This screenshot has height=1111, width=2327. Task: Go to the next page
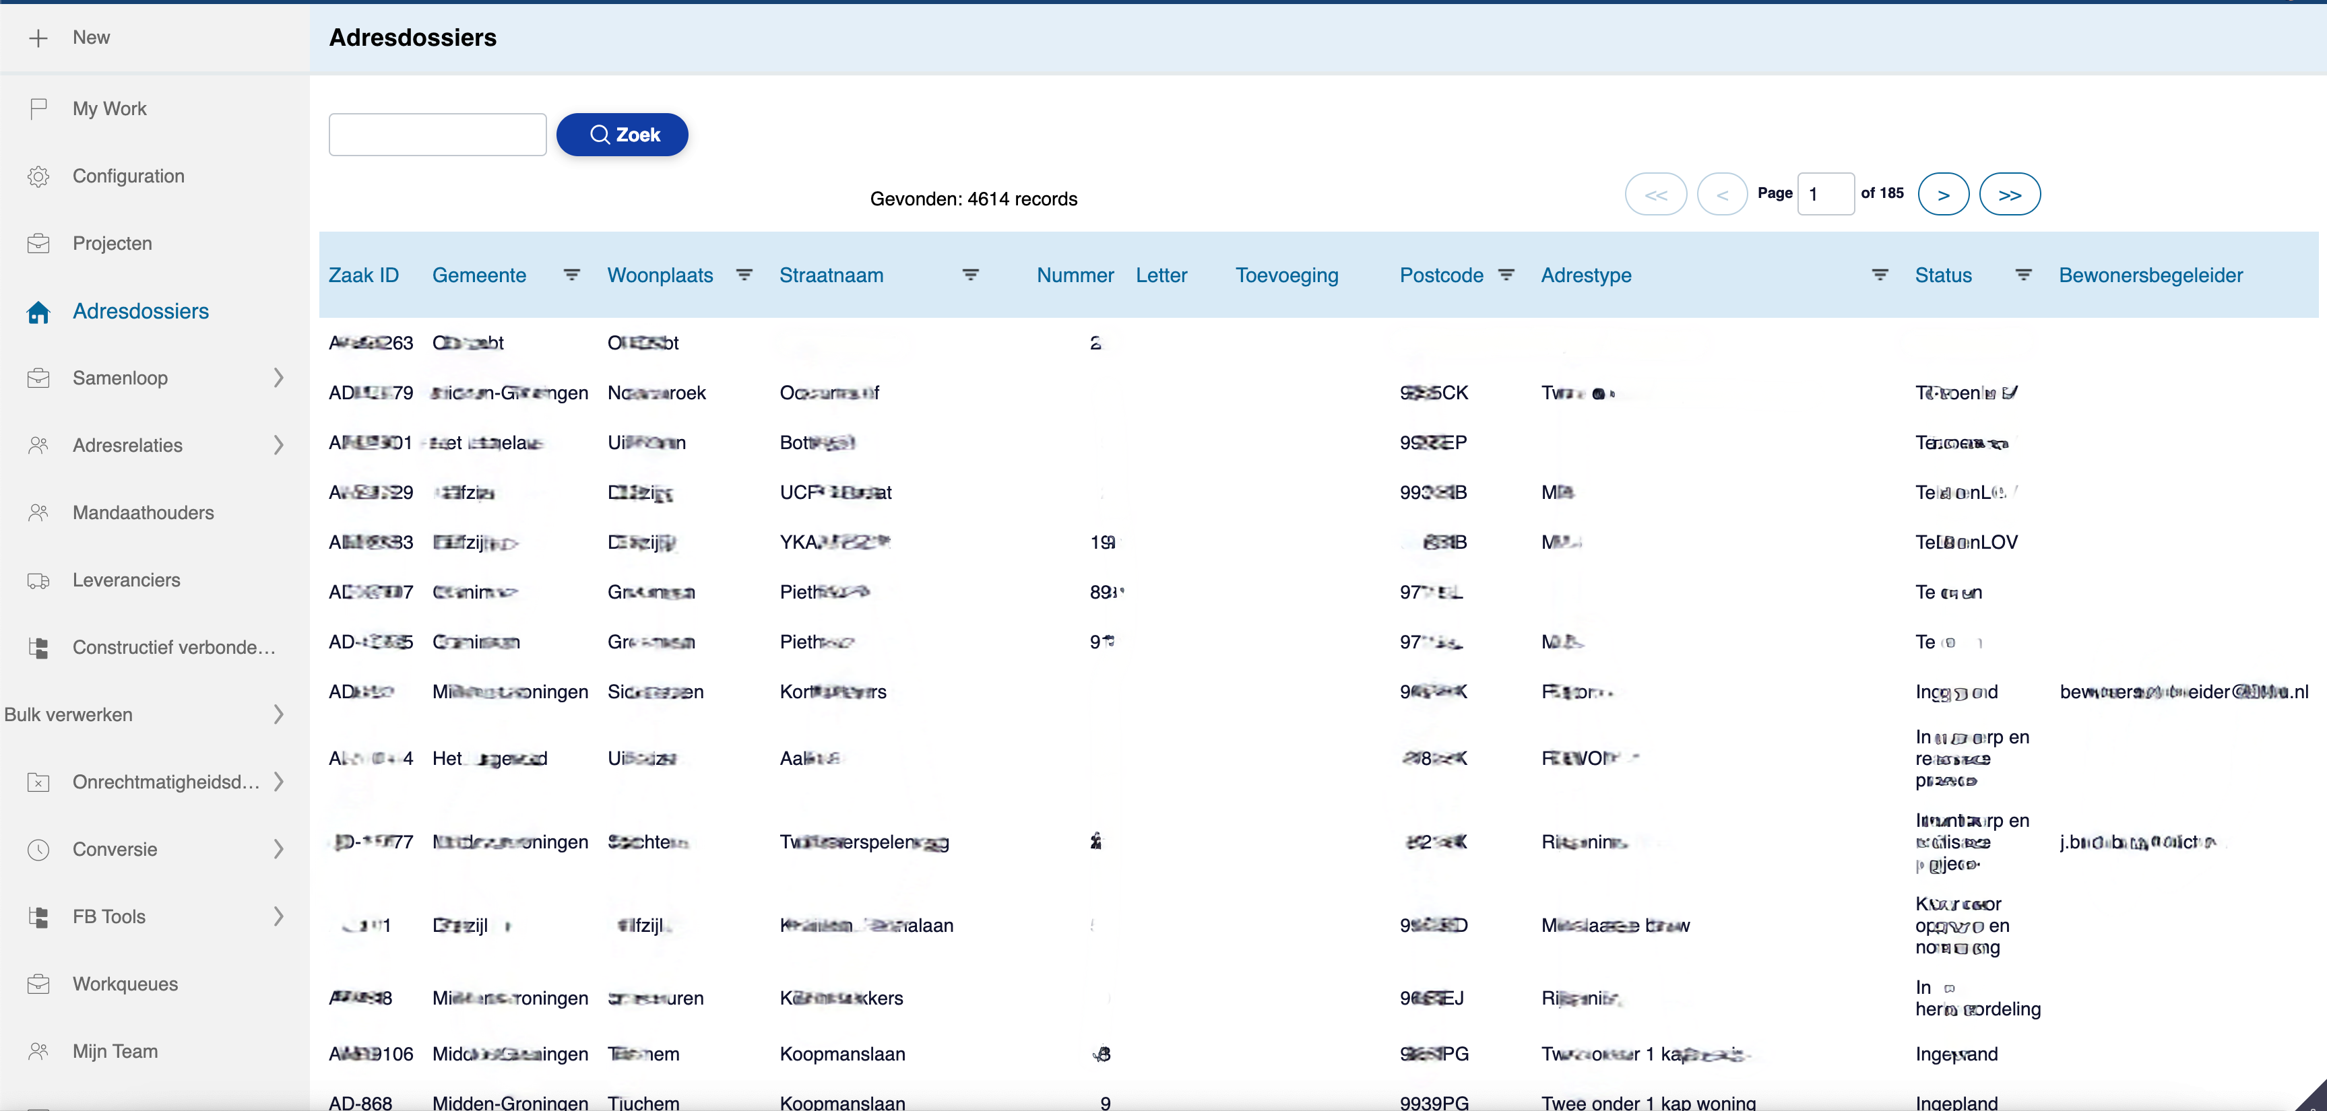click(x=1943, y=194)
